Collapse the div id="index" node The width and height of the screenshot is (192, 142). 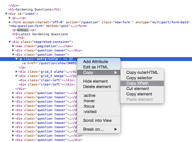pyautogui.click(x=7, y=14)
